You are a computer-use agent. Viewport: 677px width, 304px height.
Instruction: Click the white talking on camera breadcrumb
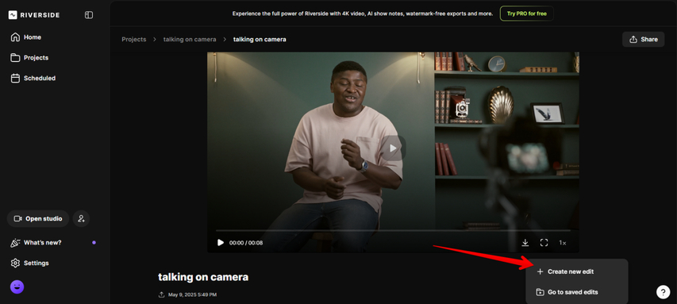[260, 40]
